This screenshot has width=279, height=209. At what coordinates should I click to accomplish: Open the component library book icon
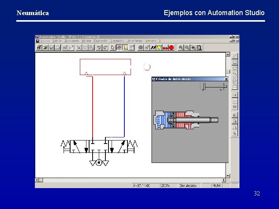119,48
